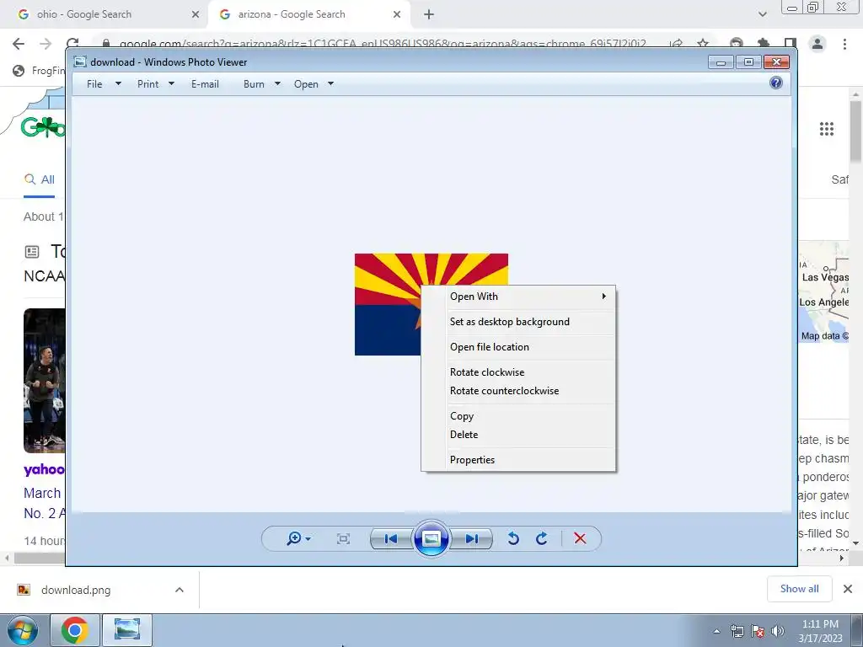The image size is (863, 647).
Task: Click the rotate counterclockwise arrow icon
Action: [513, 538]
